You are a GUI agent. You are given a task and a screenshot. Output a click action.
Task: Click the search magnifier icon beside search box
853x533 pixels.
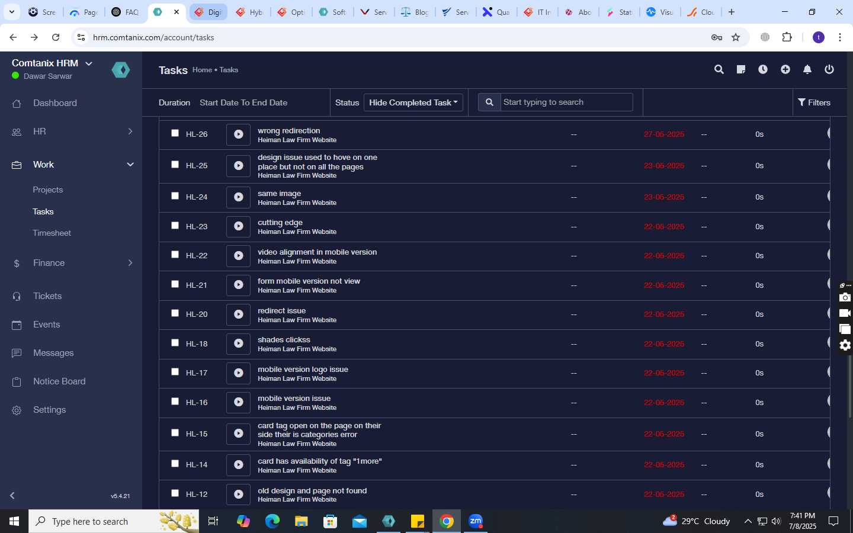click(x=489, y=102)
